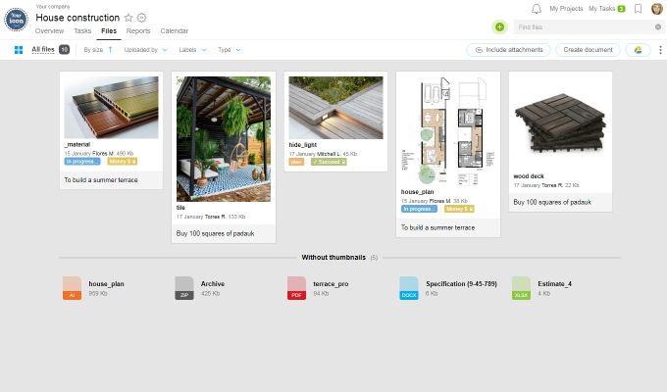Click the green plus add button
Screen dimensions: 667x392
[500, 27]
